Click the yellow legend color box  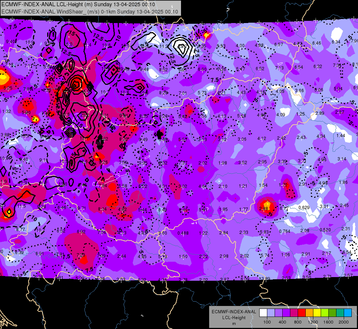317,313
